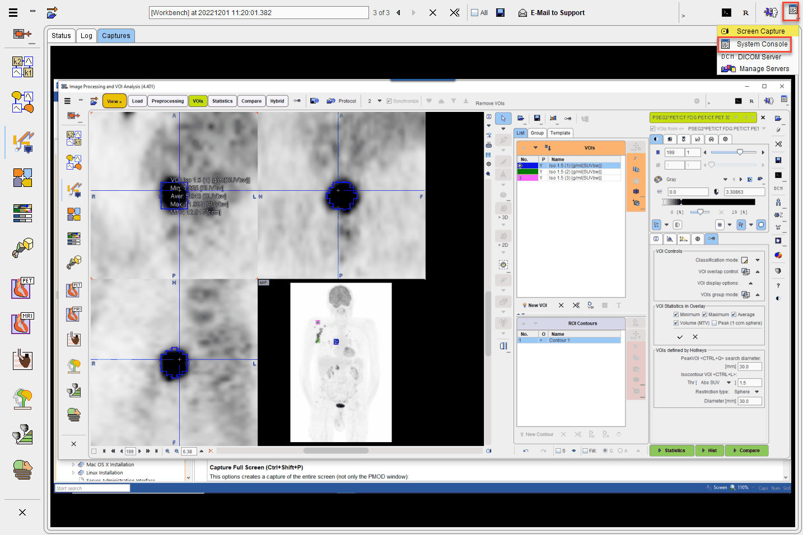Choose DICOM Server from the dropdown menu

coord(758,57)
